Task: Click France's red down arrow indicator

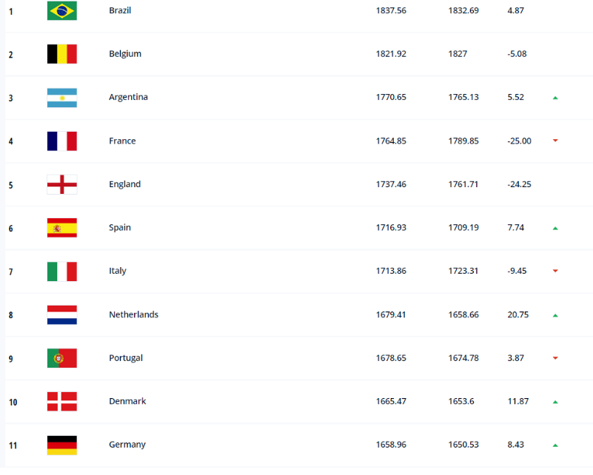Action: click(x=555, y=141)
